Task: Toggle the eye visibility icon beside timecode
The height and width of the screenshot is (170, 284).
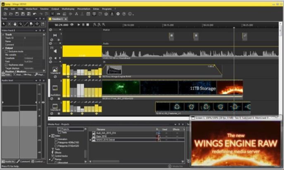Action: (72, 25)
